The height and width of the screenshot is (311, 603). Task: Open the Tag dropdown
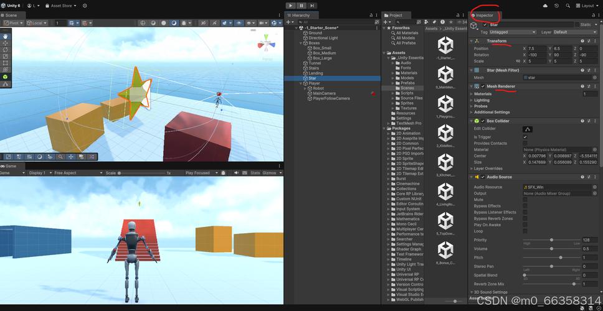coord(512,32)
